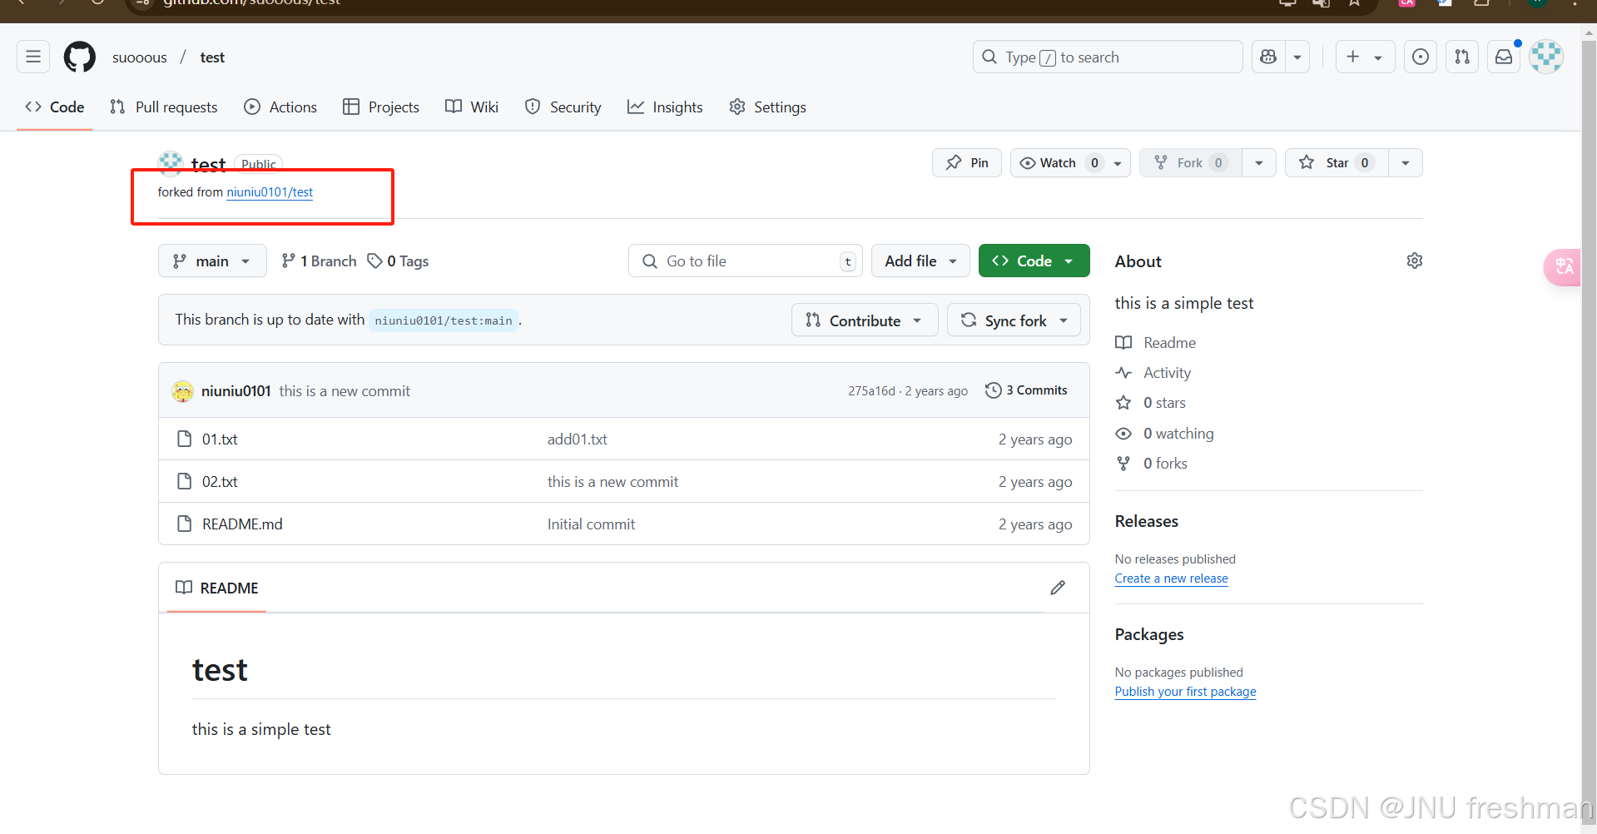Expand the Copilot dropdown arrow
The image size is (1597, 834).
1297,57
